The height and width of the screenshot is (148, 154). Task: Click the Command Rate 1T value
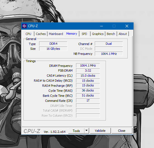click(x=88, y=100)
